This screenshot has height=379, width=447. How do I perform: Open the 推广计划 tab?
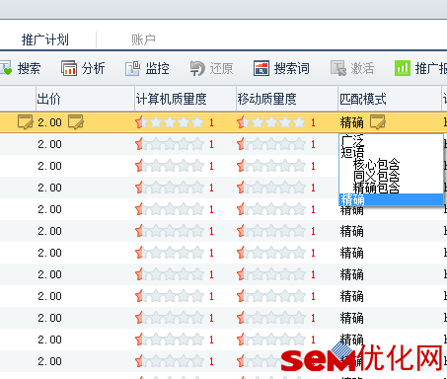(45, 39)
